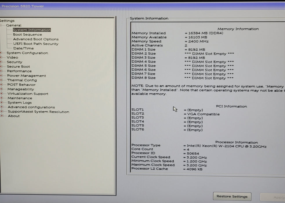Open Date/Time settings

(x=23, y=48)
